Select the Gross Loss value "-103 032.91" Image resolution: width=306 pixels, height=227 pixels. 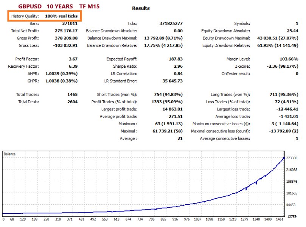click(65, 45)
